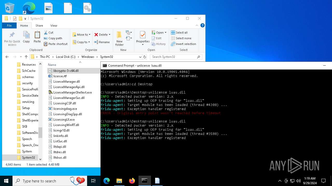Select licensingdiag.exe file
The width and height of the screenshot is (332, 186).
pyautogui.click(x=65, y=109)
